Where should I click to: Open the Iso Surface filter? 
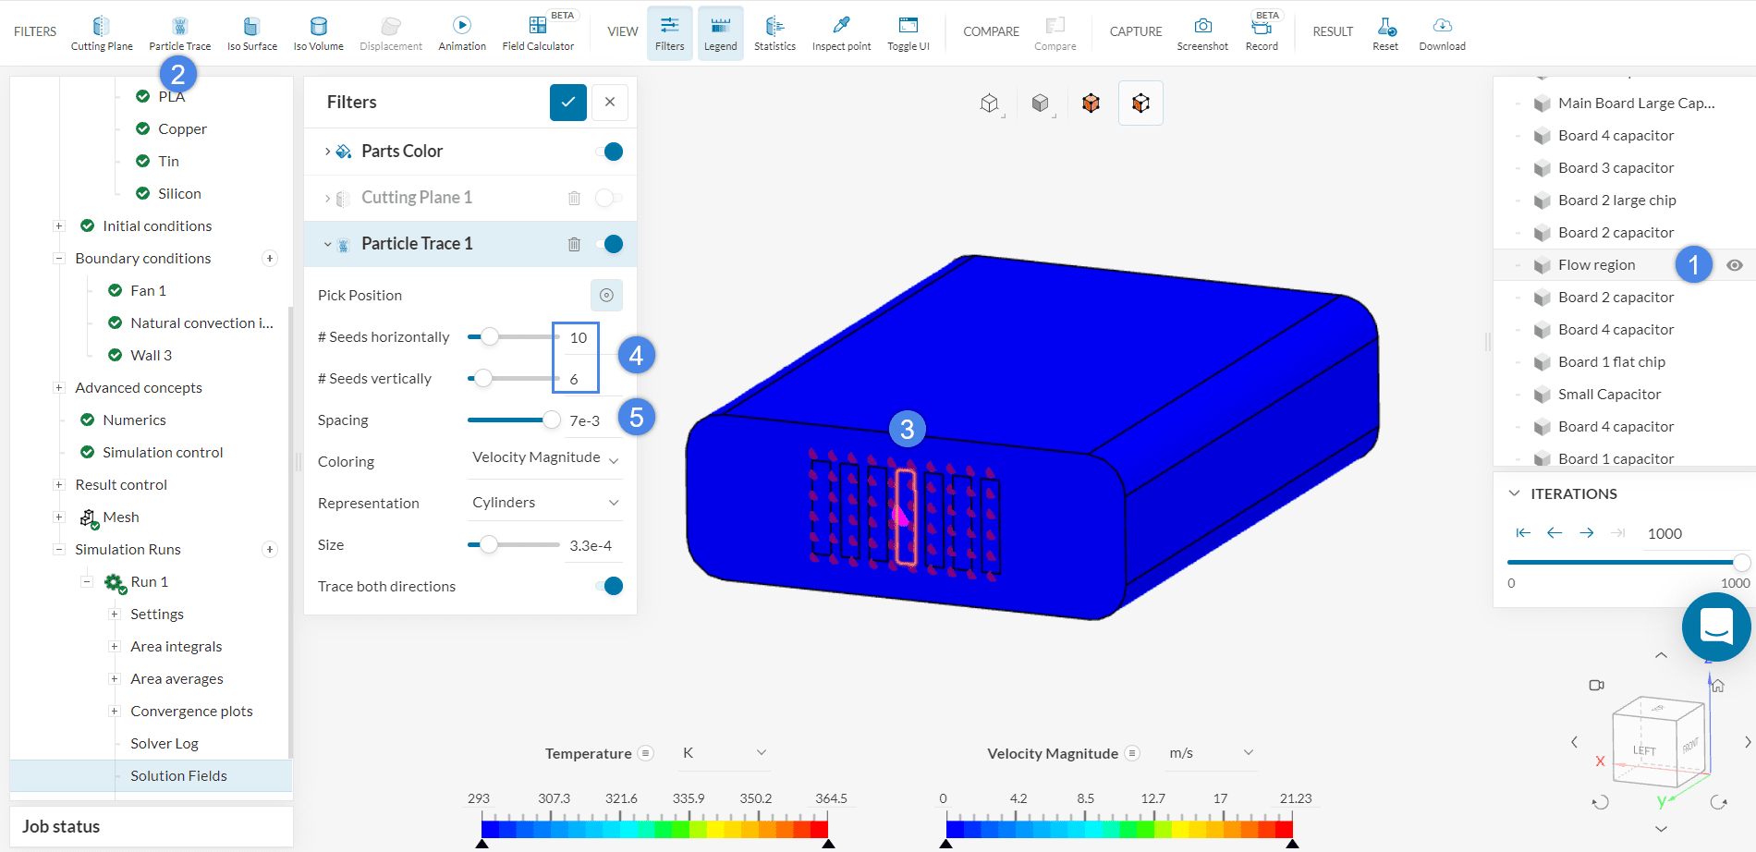[251, 32]
